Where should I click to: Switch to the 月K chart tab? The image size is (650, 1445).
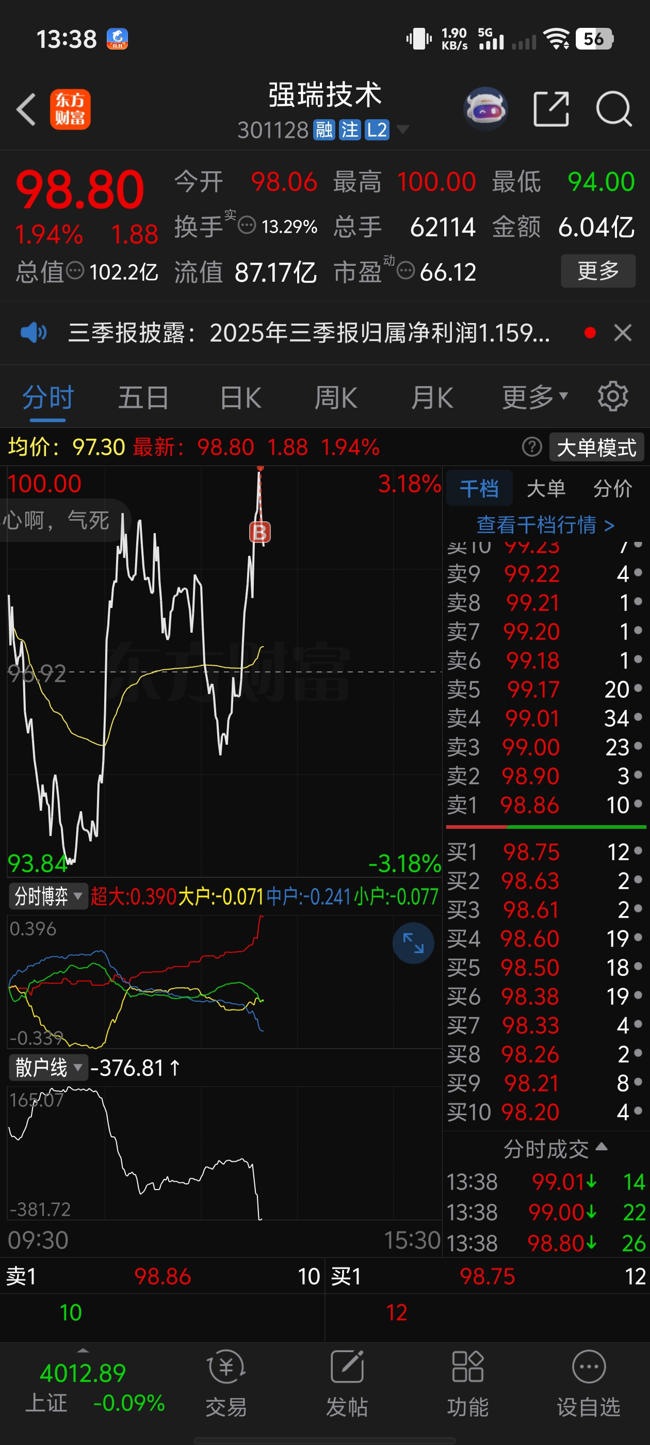[432, 398]
